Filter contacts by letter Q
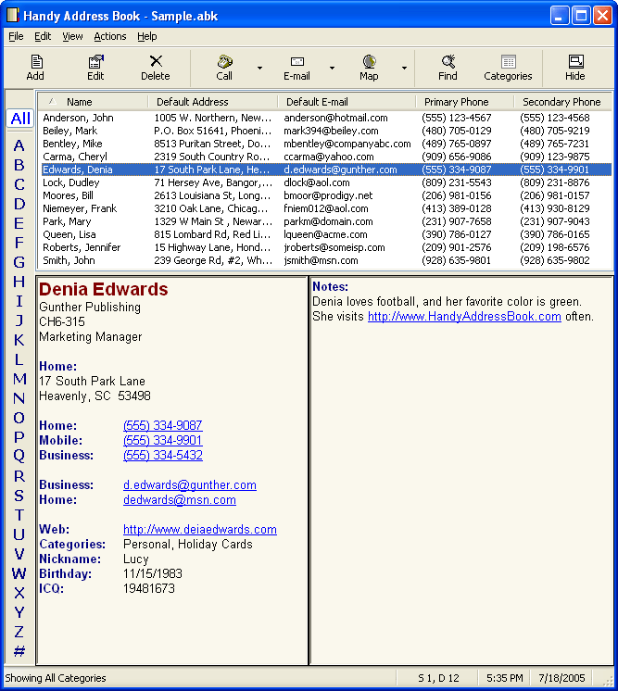Screen dimensions: 618x691 point(19,455)
